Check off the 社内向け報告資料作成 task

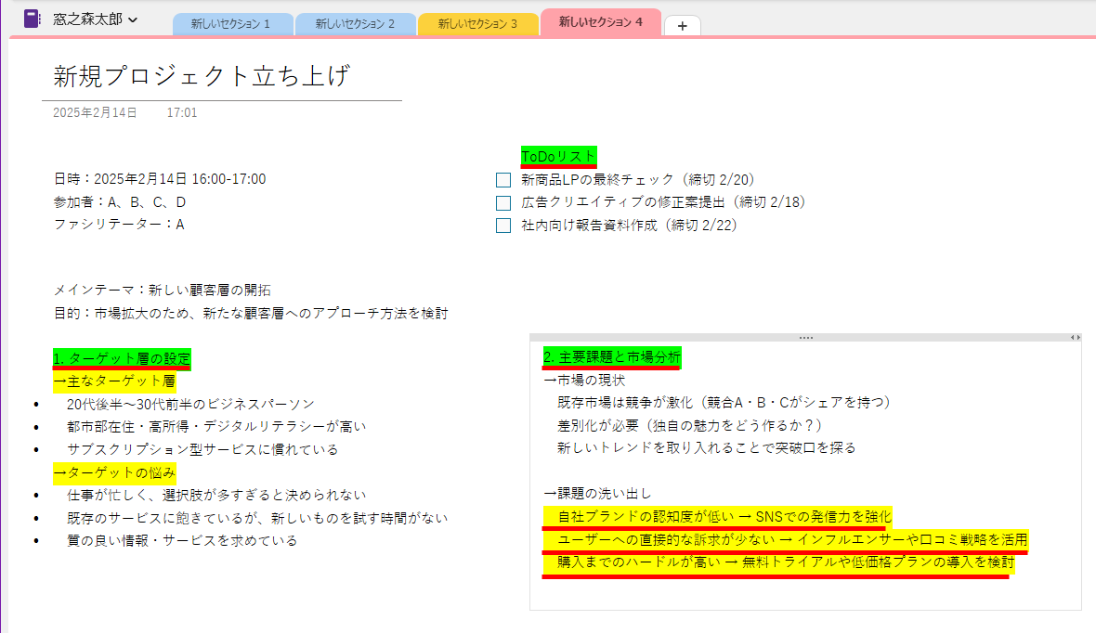click(x=502, y=225)
